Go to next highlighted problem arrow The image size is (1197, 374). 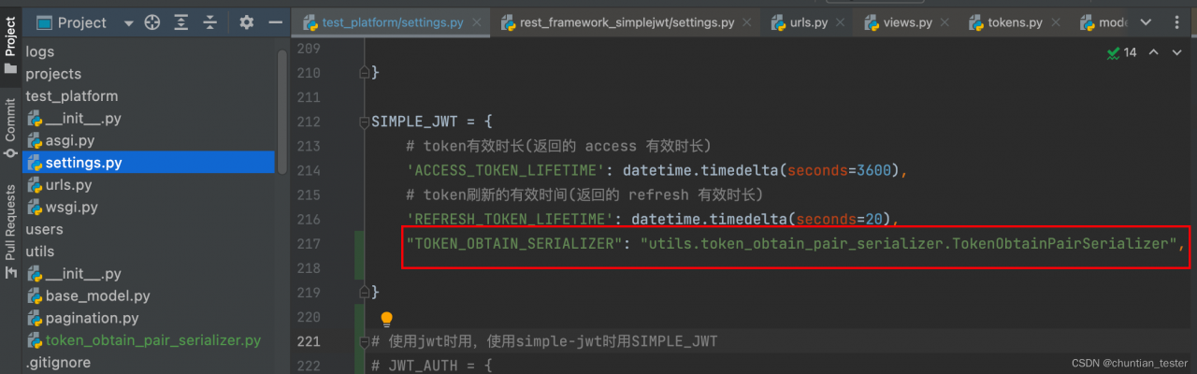click(1177, 52)
